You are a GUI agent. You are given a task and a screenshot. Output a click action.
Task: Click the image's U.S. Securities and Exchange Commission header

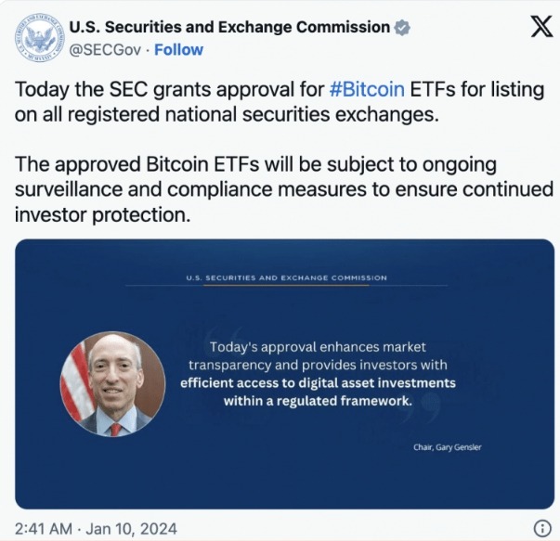tap(285, 277)
